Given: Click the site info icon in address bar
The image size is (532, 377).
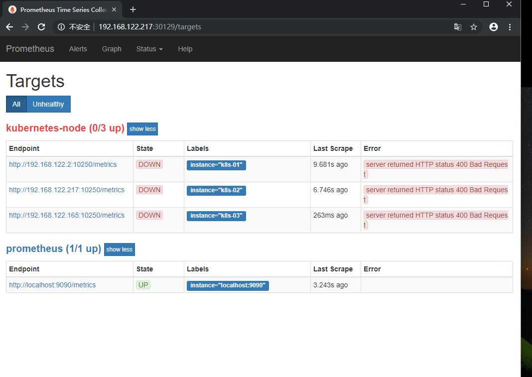Looking at the screenshot, I should [61, 27].
